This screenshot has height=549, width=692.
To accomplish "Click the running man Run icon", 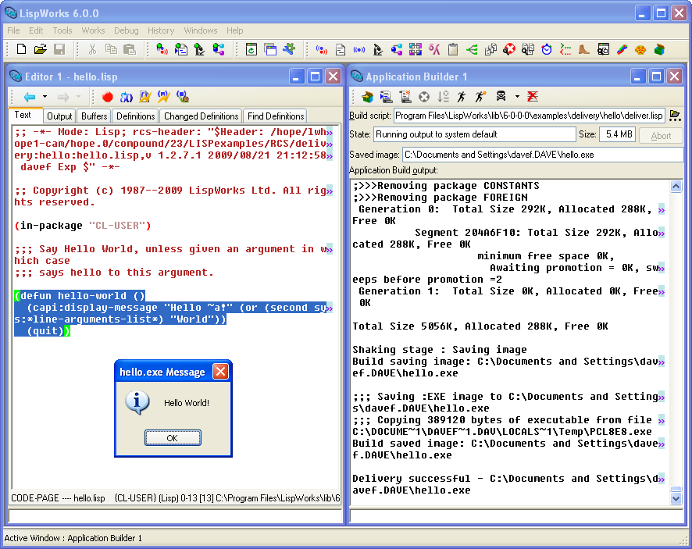I will 462,97.
